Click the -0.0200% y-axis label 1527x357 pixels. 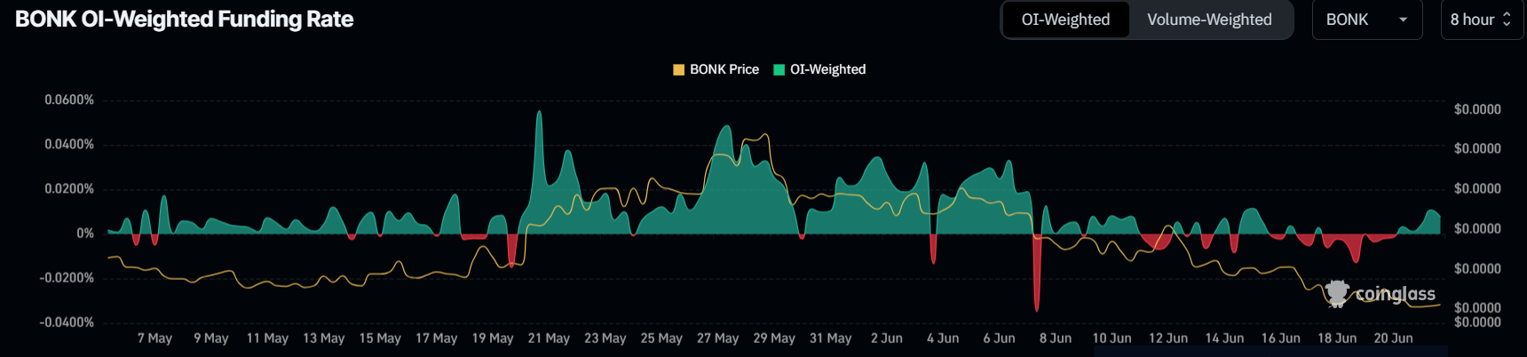pos(67,277)
